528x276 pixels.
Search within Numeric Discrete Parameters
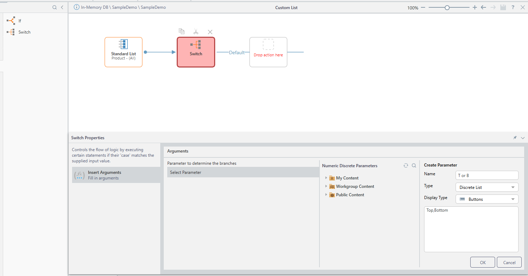414,165
